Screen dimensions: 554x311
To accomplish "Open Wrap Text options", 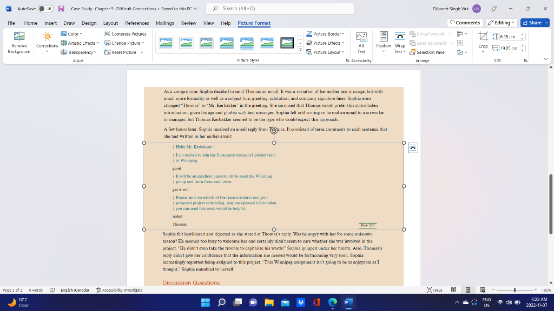I will tap(400, 43).
